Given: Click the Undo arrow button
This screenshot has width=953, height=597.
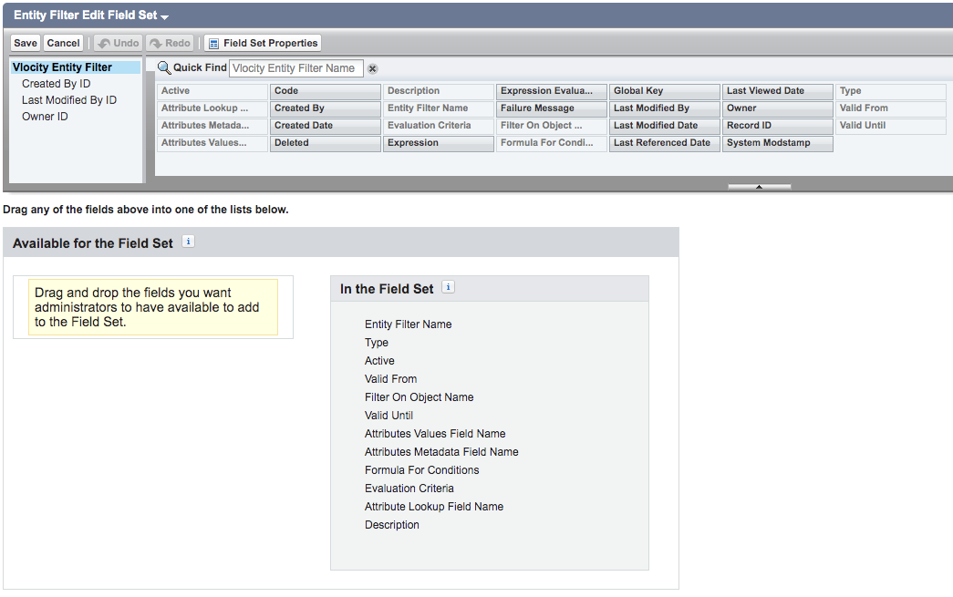Looking at the screenshot, I should tap(119, 43).
